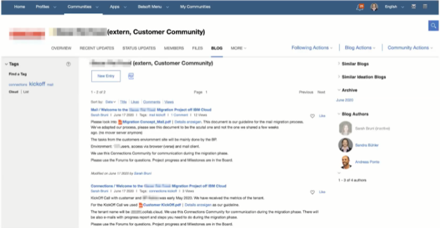Open the Communities menu
Image resolution: width=440 pixels, height=228 pixels.
tap(83, 7)
